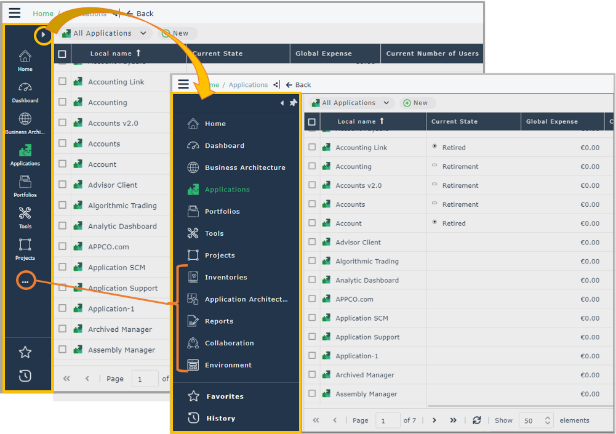This screenshot has height=434, width=616.
Task: Toggle select-all header checkbox in the rear table
Action: 62,54
